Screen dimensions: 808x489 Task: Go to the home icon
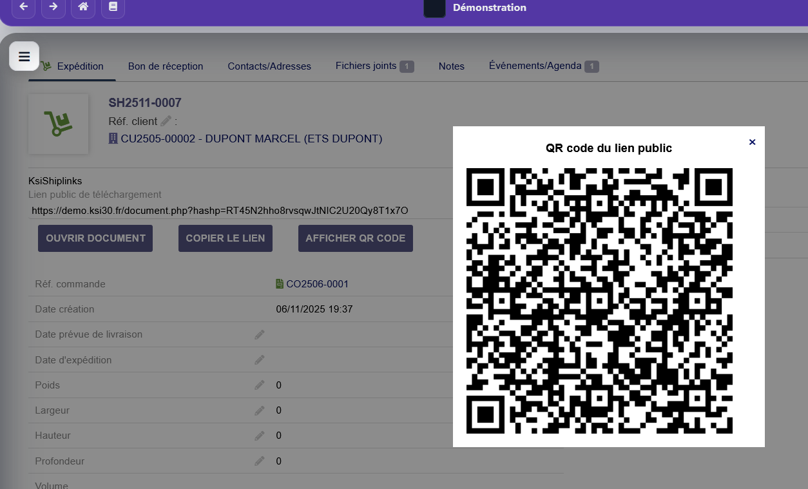(x=83, y=7)
